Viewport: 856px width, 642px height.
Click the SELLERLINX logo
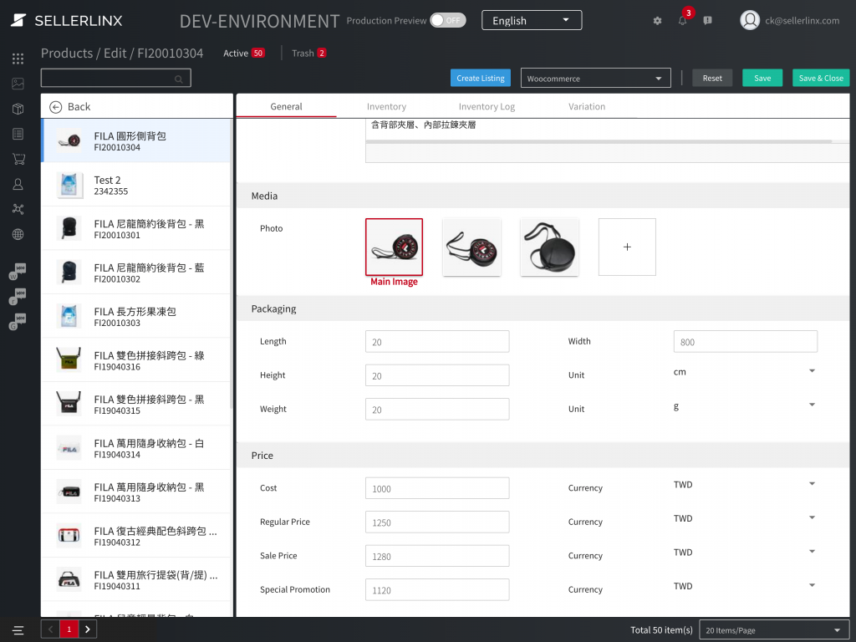pyautogui.click(x=67, y=21)
